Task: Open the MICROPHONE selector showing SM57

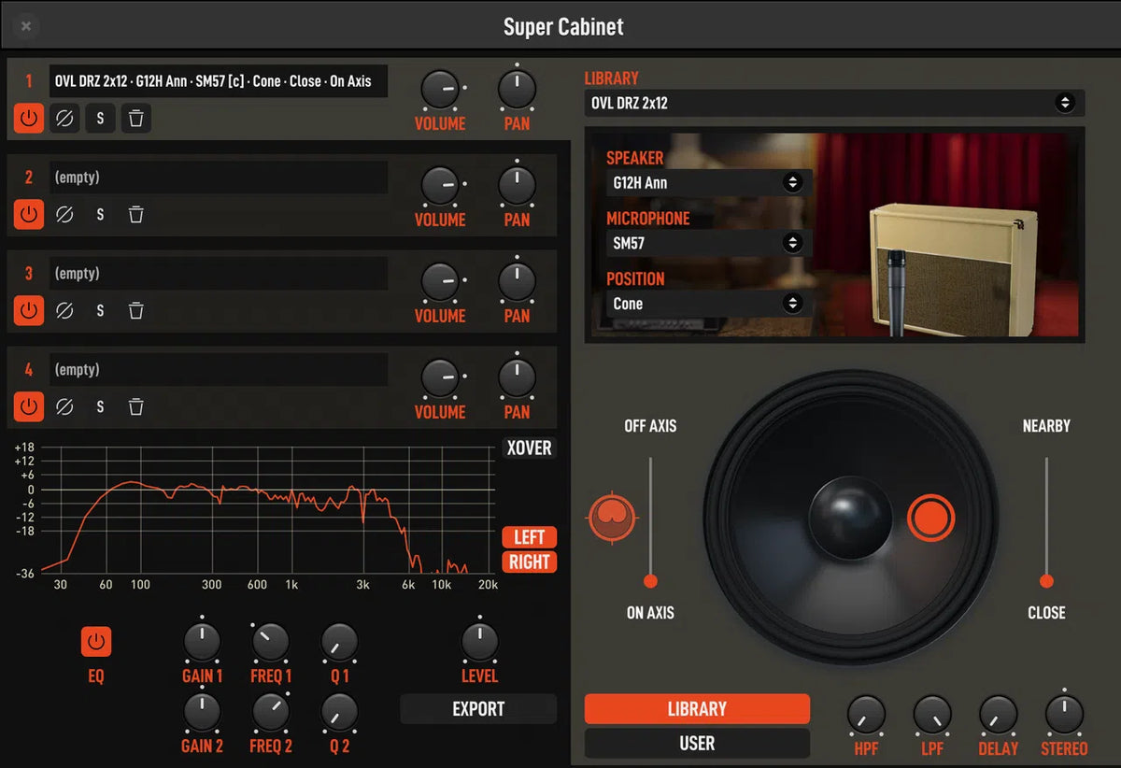Action: pyautogui.click(x=707, y=243)
